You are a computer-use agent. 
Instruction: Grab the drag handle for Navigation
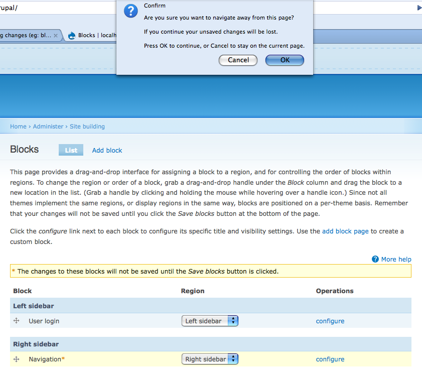(x=17, y=359)
